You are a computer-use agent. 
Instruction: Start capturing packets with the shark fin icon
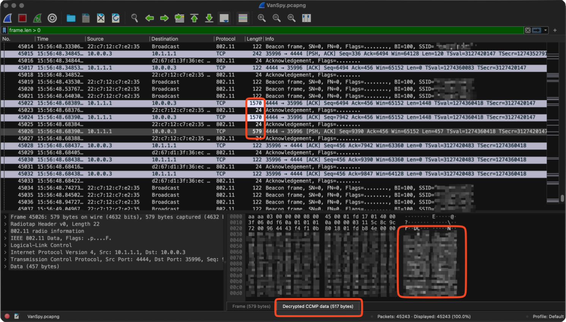(8, 18)
